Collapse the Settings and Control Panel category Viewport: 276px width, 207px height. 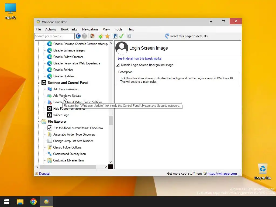(x=39, y=83)
